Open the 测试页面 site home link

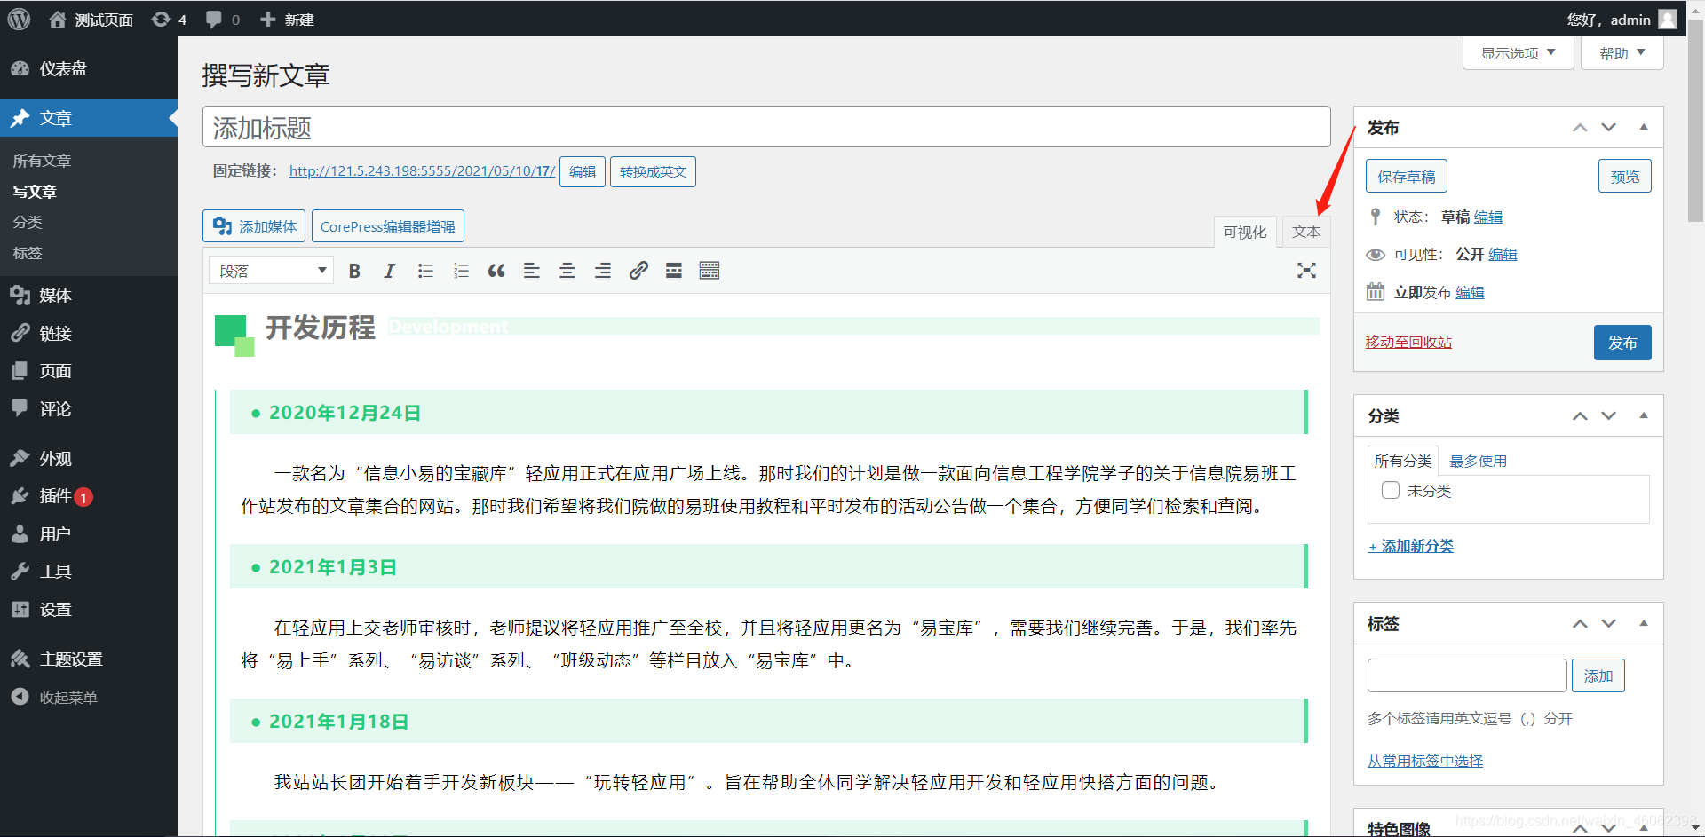pos(91,20)
